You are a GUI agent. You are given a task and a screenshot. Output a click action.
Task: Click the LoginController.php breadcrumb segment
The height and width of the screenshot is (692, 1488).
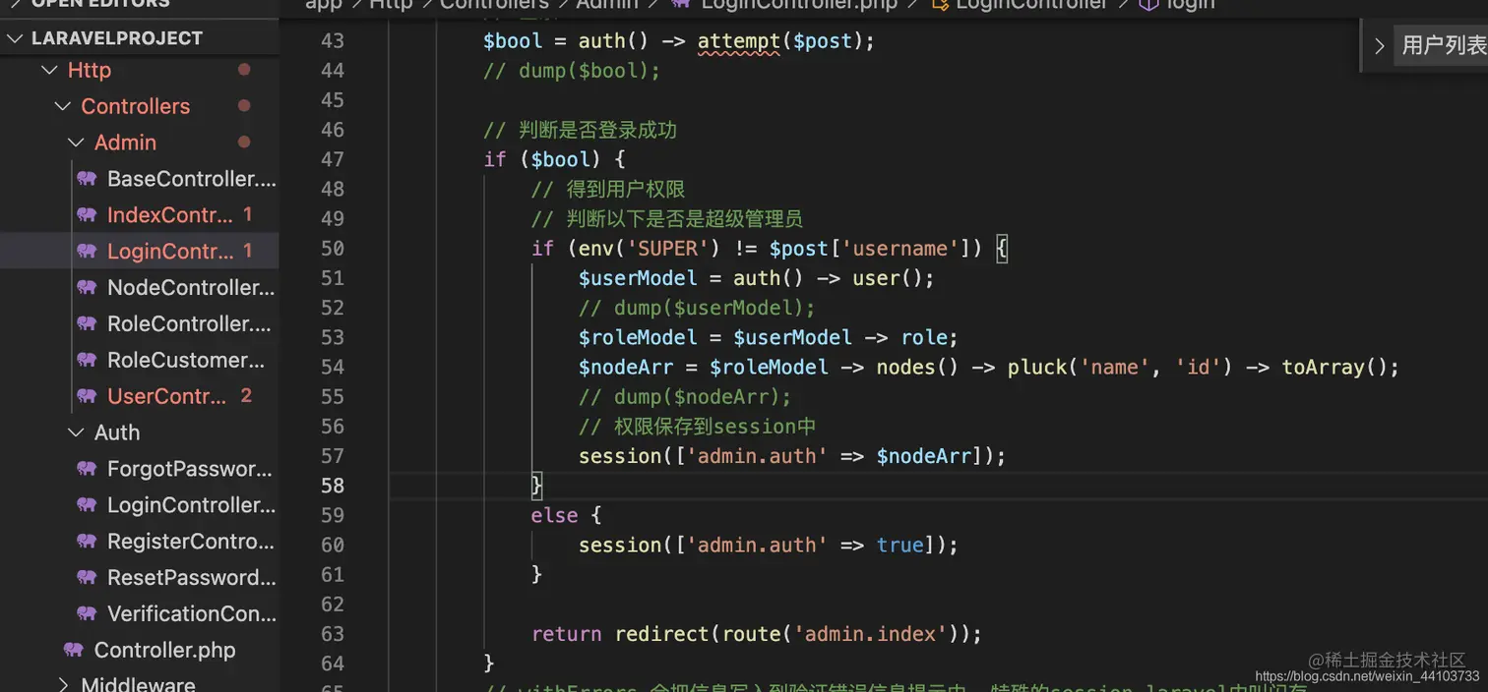point(799,5)
